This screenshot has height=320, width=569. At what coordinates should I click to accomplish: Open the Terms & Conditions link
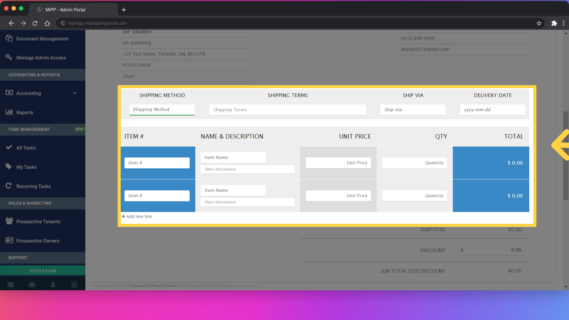[x=215, y=286]
